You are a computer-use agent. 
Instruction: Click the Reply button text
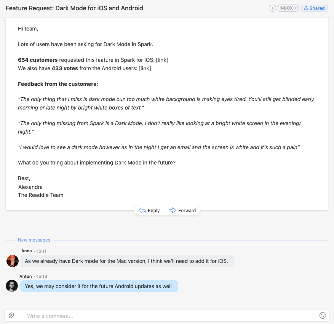153,211
